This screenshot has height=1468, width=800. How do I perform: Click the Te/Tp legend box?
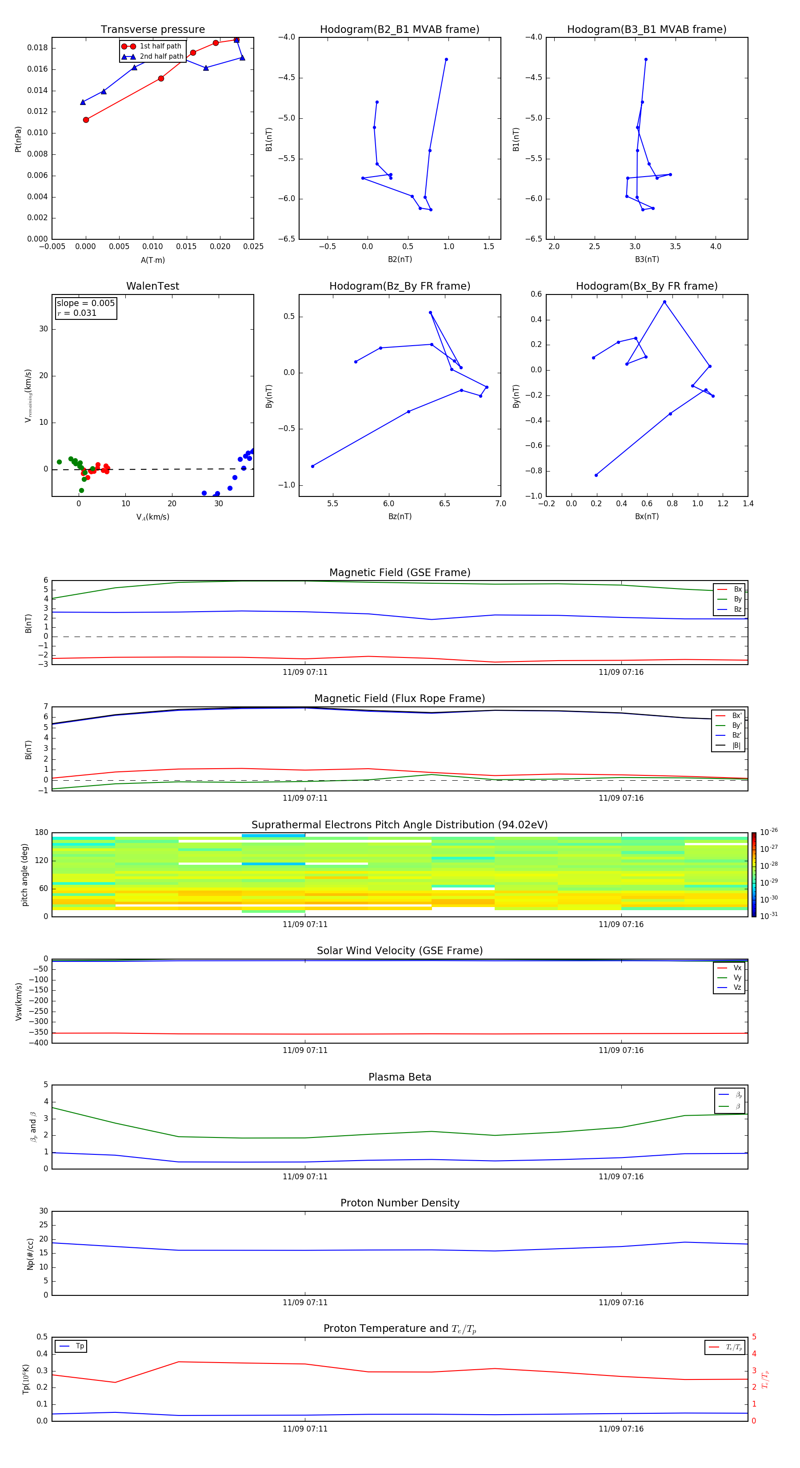724,1347
